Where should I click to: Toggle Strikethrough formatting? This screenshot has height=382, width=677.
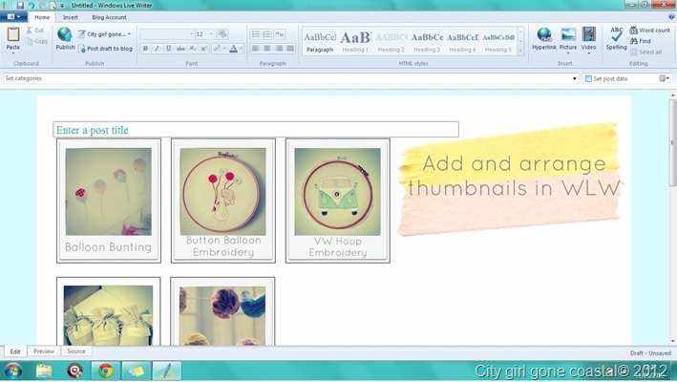pos(180,49)
